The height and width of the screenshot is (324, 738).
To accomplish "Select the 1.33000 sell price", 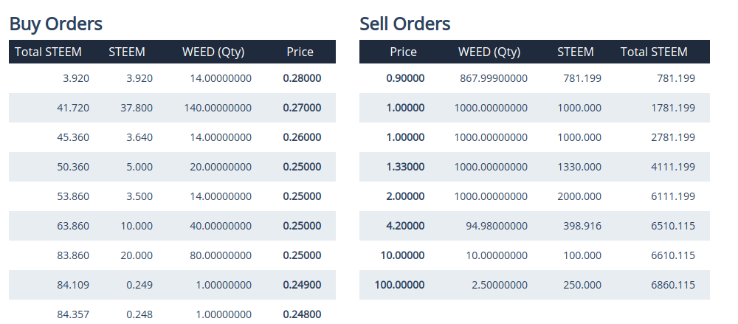I will [x=405, y=167].
